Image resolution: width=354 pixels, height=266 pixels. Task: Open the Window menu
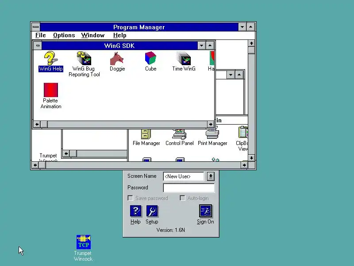[93, 35]
